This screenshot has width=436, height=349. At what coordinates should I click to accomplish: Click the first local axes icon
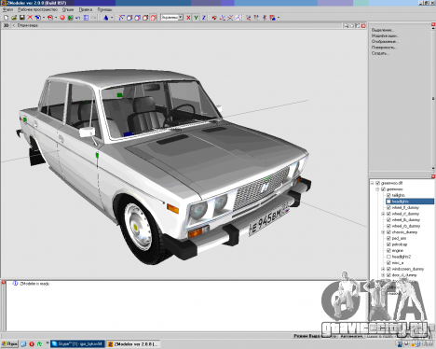point(223,18)
